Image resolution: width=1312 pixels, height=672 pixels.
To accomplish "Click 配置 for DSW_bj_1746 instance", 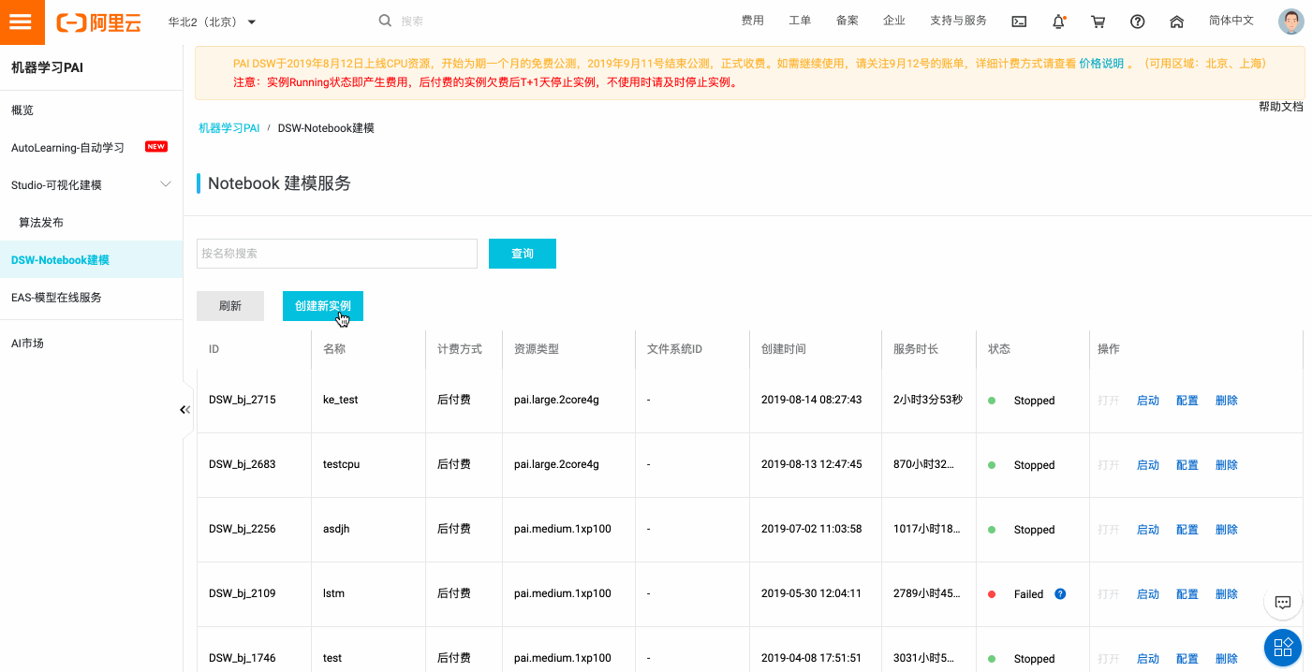I will (x=1187, y=659).
